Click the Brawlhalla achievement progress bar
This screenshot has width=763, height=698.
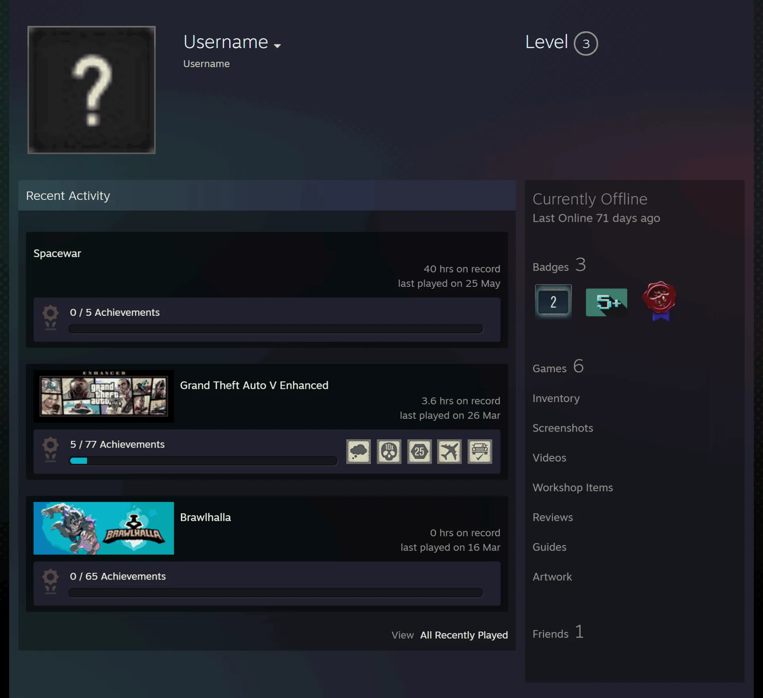(276, 593)
